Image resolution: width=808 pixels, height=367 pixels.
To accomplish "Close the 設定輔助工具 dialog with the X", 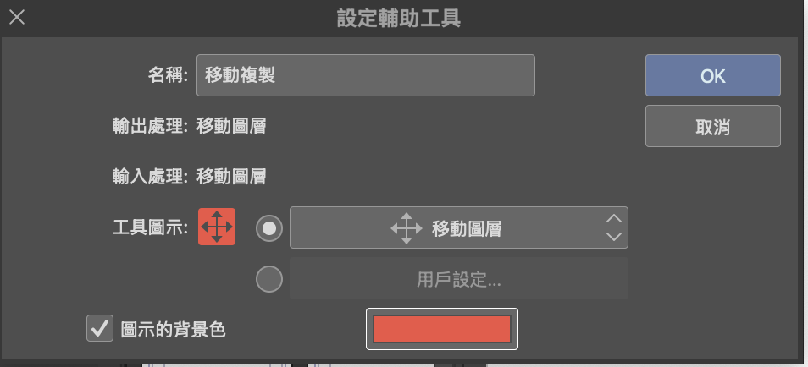I will tap(17, 18).
